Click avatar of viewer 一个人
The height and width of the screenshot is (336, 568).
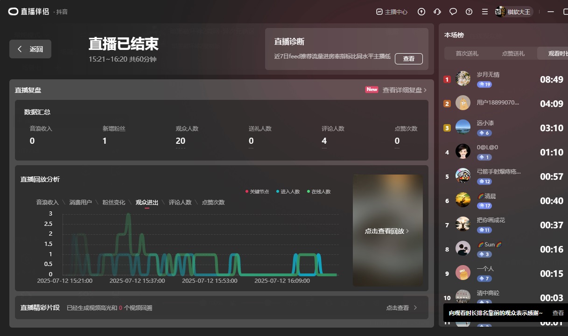tap(463, 273)
